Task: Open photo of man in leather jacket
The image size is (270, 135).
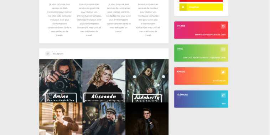Action: click(x=147, y=119)
